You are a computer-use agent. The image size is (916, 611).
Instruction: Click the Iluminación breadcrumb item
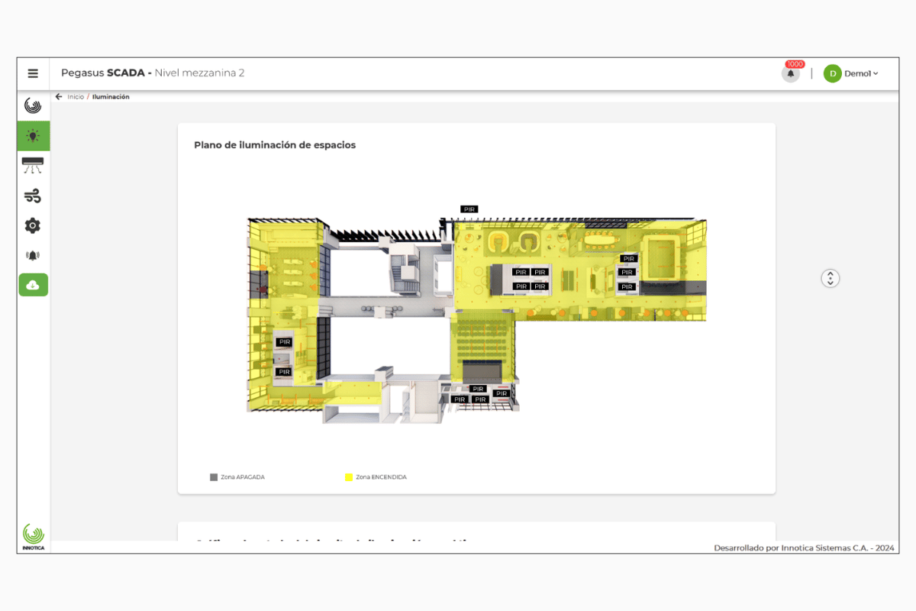pyautogui.click(x=111, y=97)
